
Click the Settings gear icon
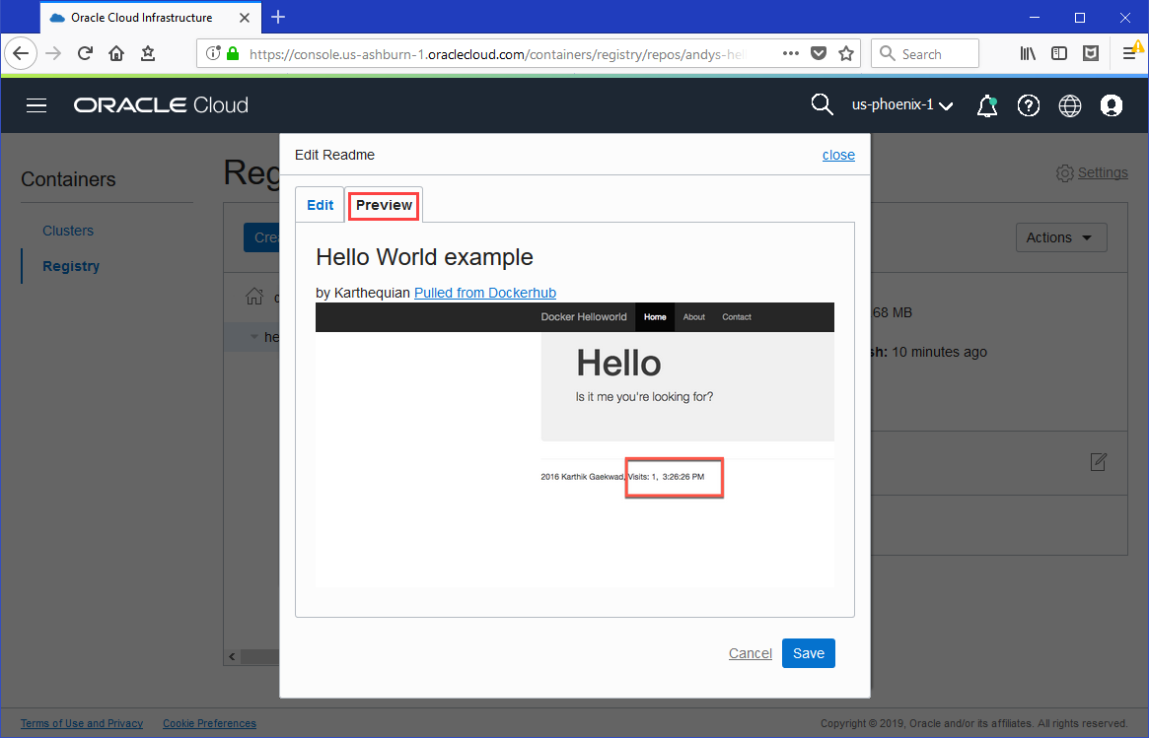pos(1065,172)
